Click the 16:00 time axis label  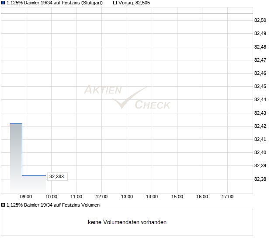pos(202,197)
